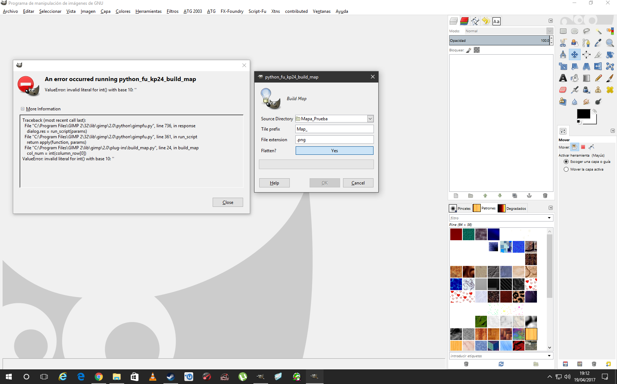Open the patterns dock configuration menu
Image resolution: width=617 pixels, height=384 pixels.
point(551,208)
